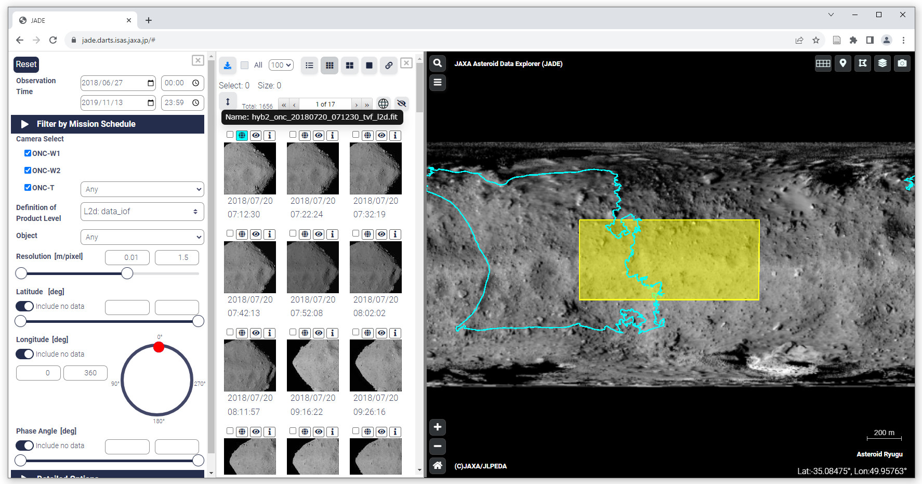Viewport: 922px width, 484px height.
Task: Click the red Longitude dial marker
Action: [159, 347]
